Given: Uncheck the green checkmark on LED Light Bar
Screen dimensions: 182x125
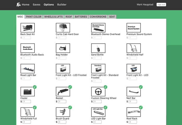Looking at the screenshot, I should tap(105, 108).
